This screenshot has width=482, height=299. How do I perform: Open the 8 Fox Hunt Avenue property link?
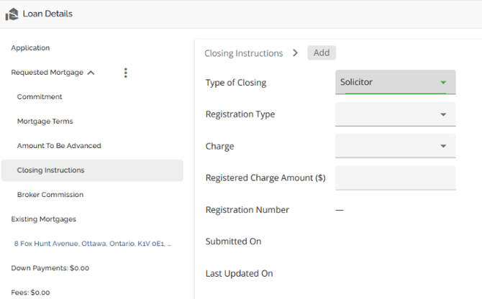92,244
